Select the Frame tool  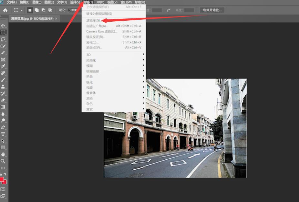tap(3, 59)
